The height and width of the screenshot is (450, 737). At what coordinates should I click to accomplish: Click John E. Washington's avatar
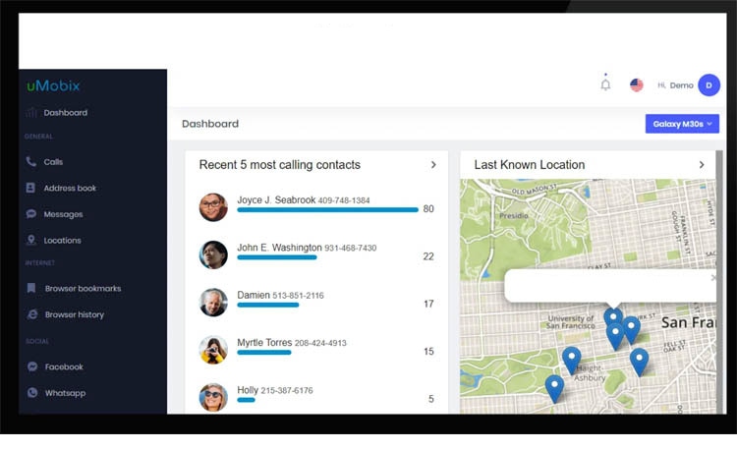pyautogui.click(x=213, y=254)
